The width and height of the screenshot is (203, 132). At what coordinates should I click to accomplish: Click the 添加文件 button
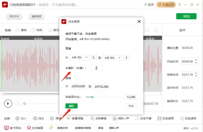14,16
